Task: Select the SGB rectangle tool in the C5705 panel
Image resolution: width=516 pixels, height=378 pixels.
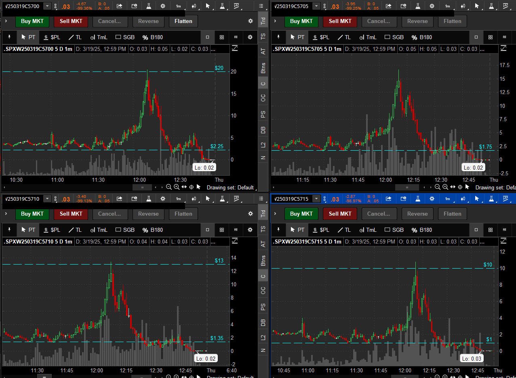Action: point(394,37)
